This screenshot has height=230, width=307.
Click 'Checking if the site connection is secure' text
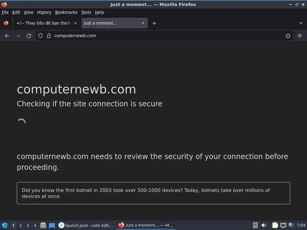[89, 104]
